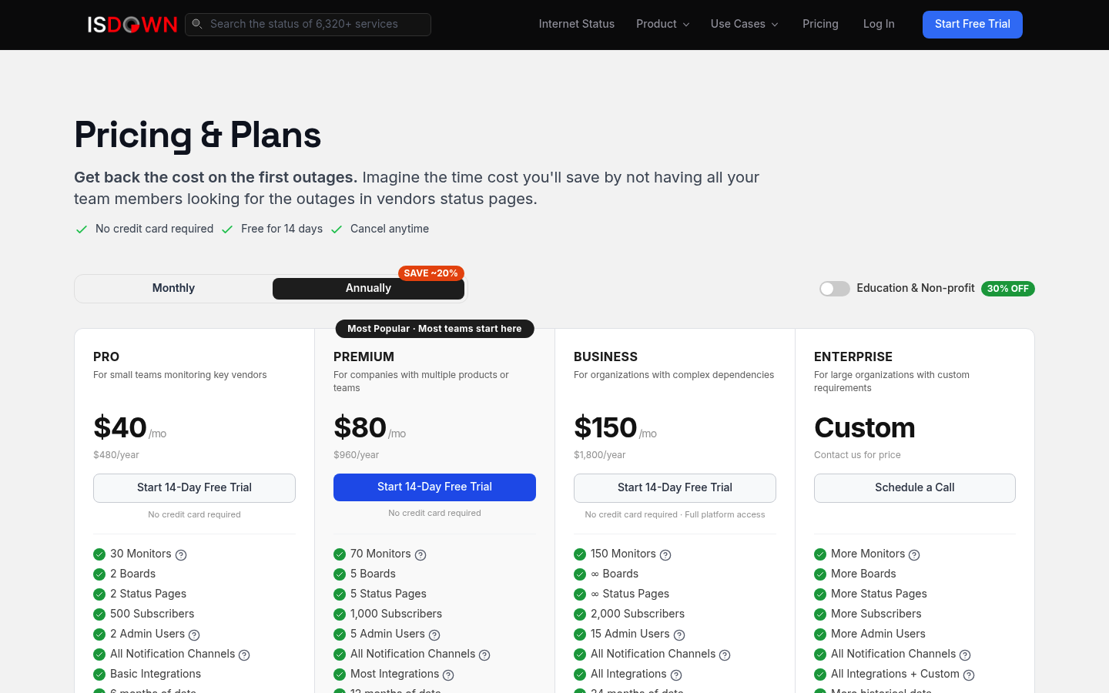This screenshot has height=693, width=1109.
Task: Open help icon next to Enterprise More Monitors
Action: click(x=914, y=555)
